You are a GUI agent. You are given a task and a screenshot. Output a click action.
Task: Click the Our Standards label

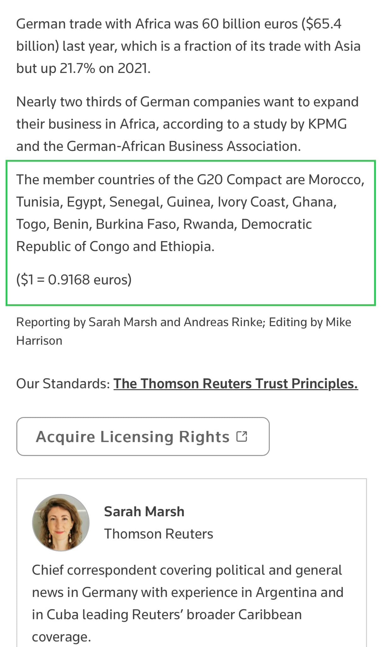(x=63, y=384)
